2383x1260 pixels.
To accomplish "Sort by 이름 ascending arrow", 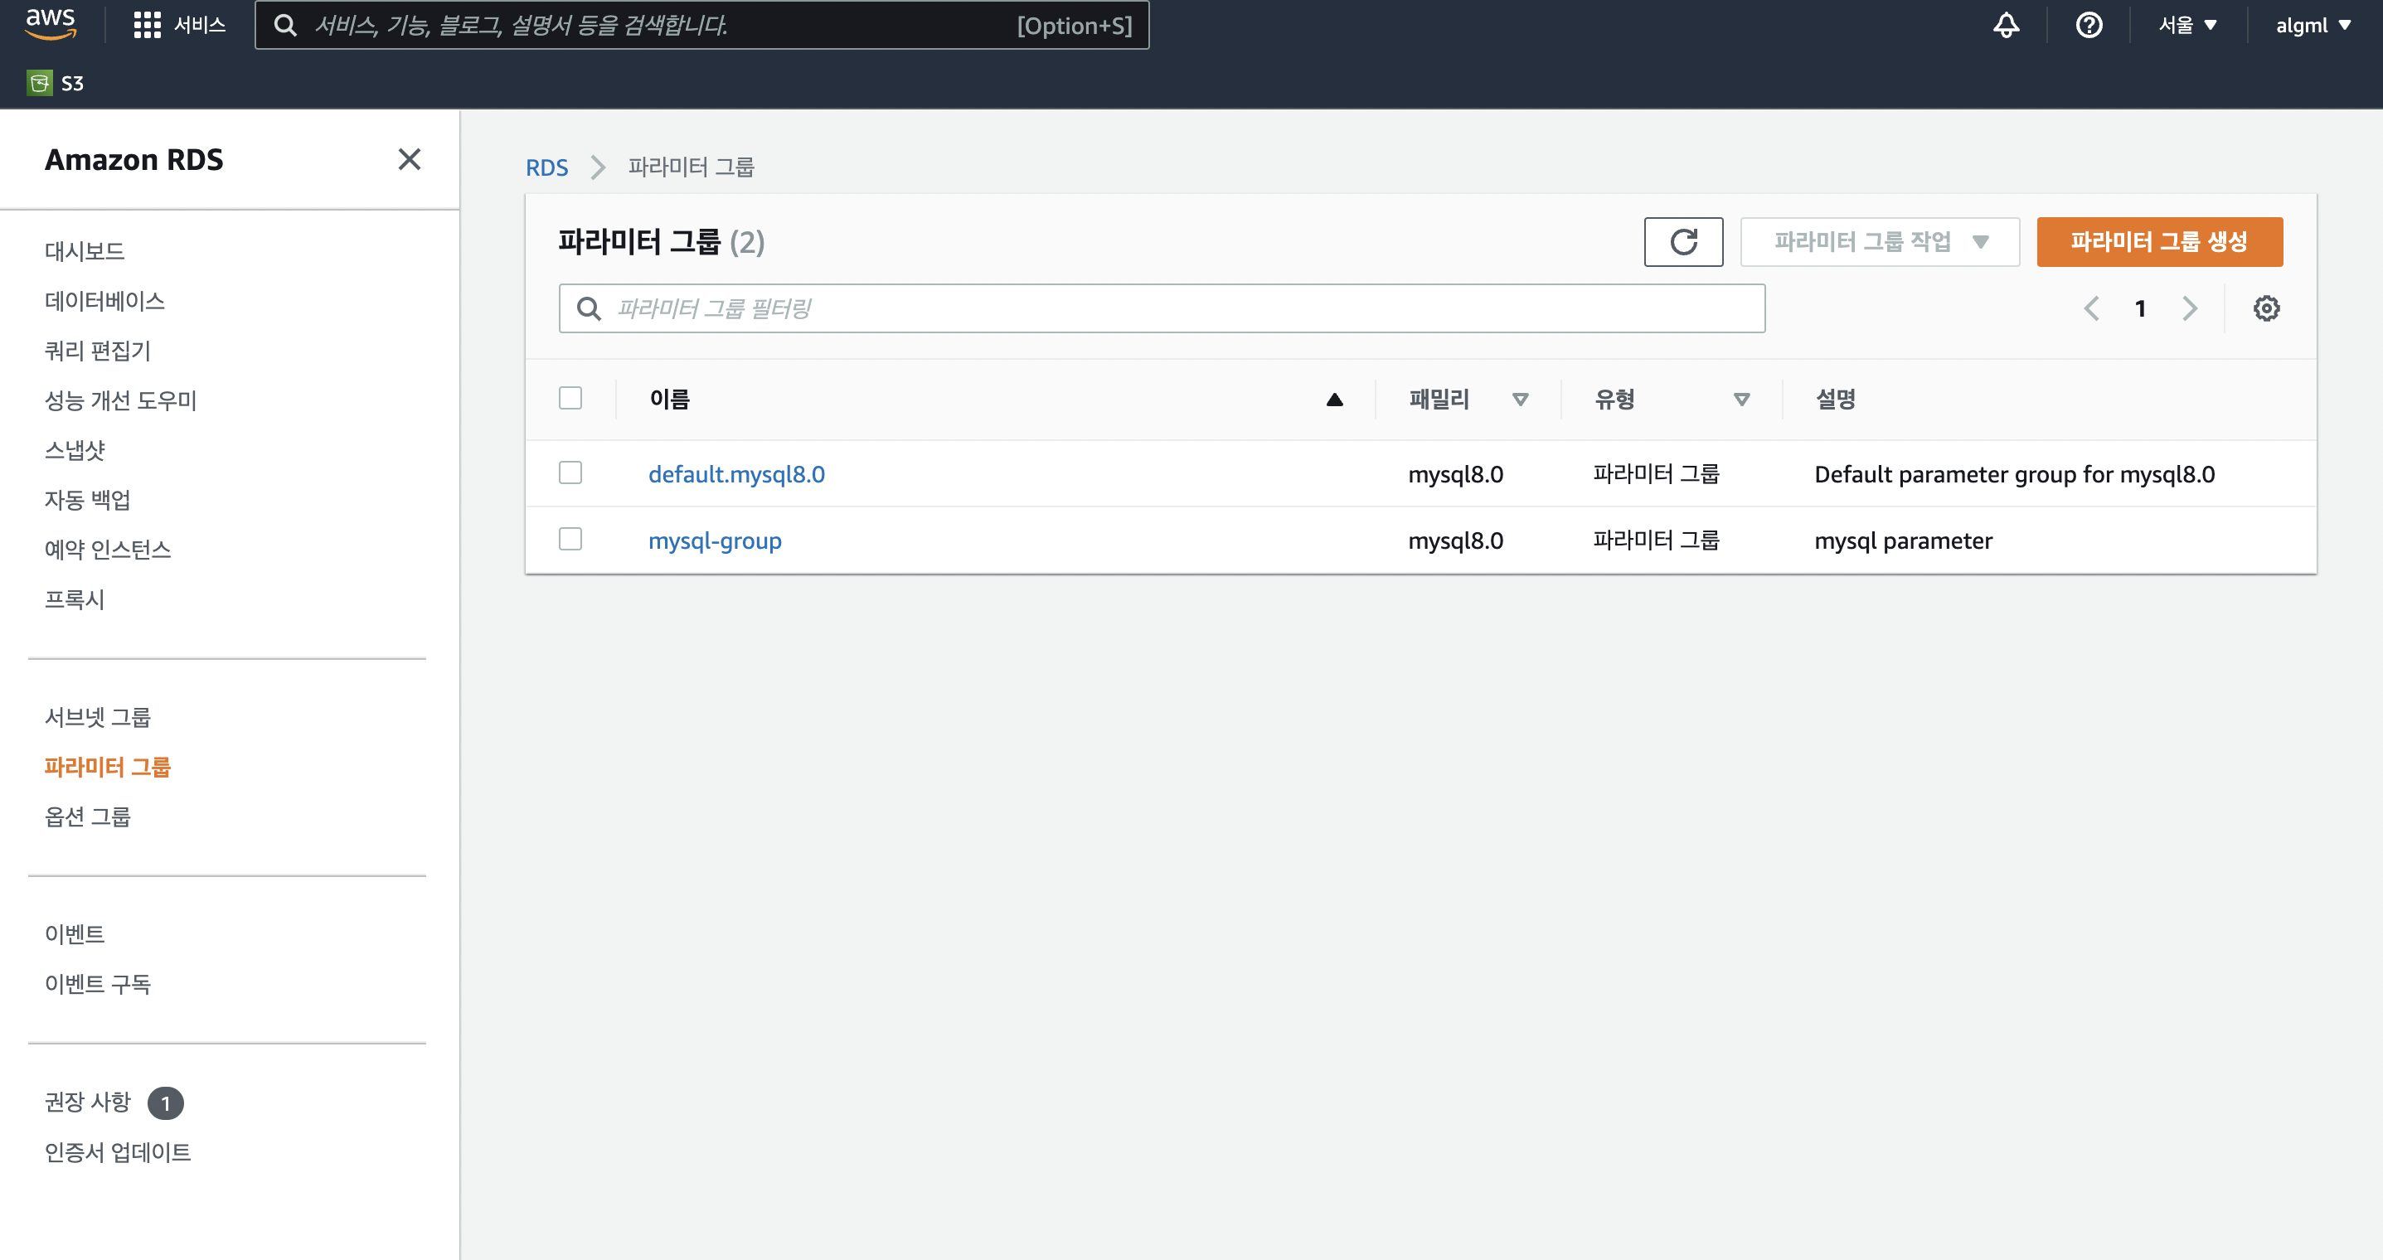I will [1334, 400].
